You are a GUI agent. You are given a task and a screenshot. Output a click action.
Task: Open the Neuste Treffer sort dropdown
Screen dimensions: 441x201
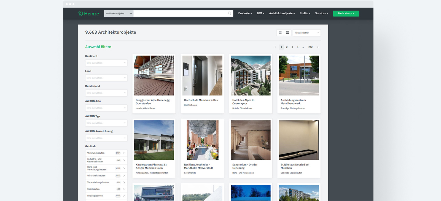click(x=307, y=33)
